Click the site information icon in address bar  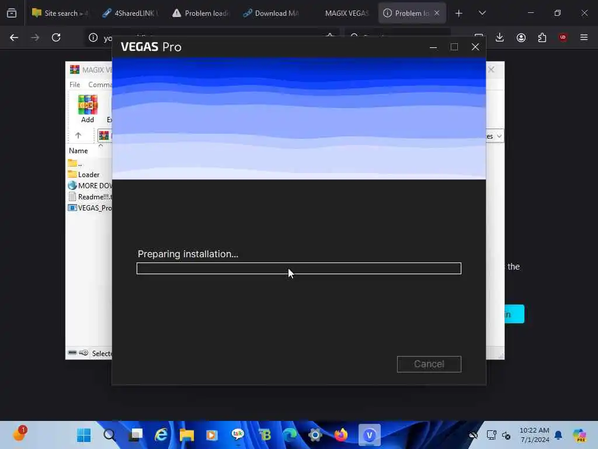(93, 37)
